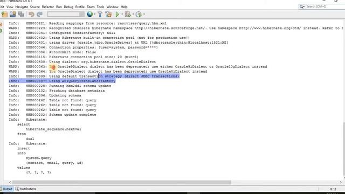Click the Profile Project clock icon

(139, 15)
